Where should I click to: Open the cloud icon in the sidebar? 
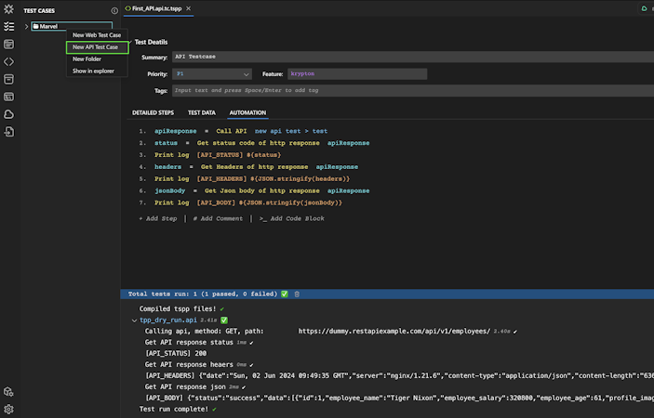(x=8, y=114)
